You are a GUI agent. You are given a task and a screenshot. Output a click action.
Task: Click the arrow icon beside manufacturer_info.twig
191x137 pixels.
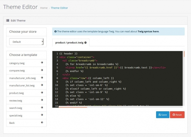42,77
